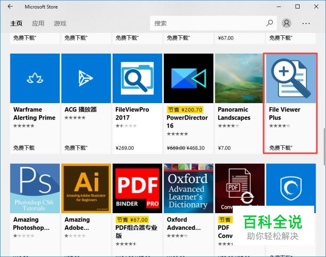Click star rating under File Viewer Plus
Image resolution: width=326 pixels, height=257 pixels.
tap(279, 126)
